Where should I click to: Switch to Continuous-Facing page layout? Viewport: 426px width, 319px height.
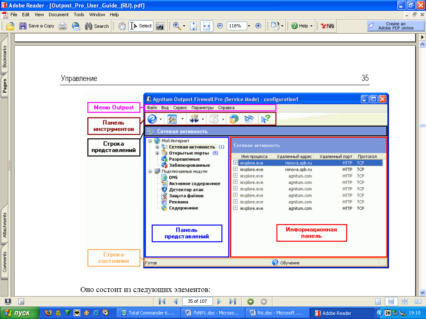click(404, 302)
